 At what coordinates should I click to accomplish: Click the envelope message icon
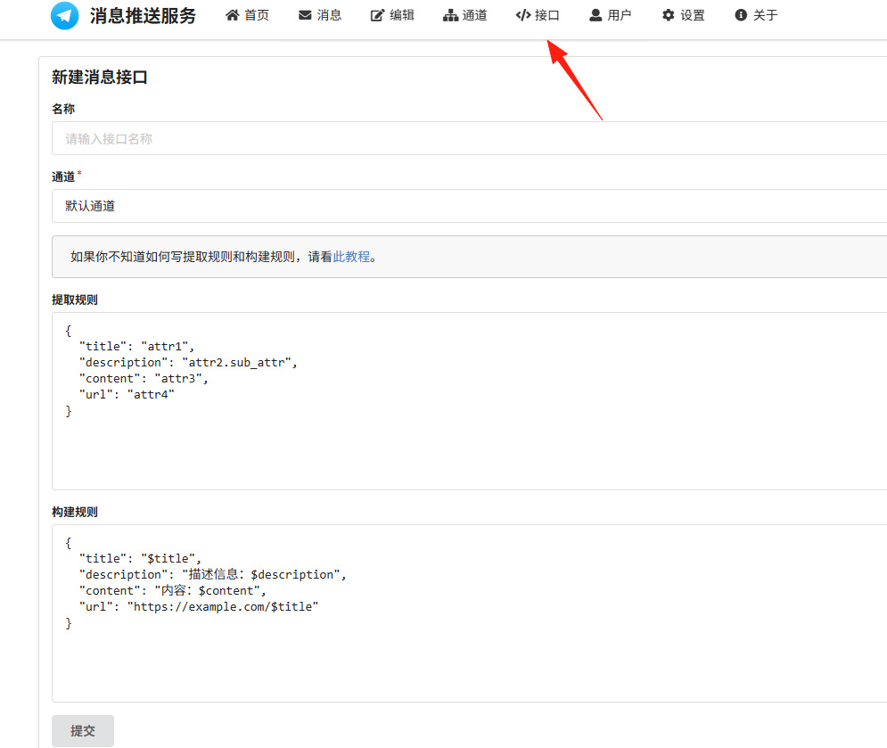305,15
